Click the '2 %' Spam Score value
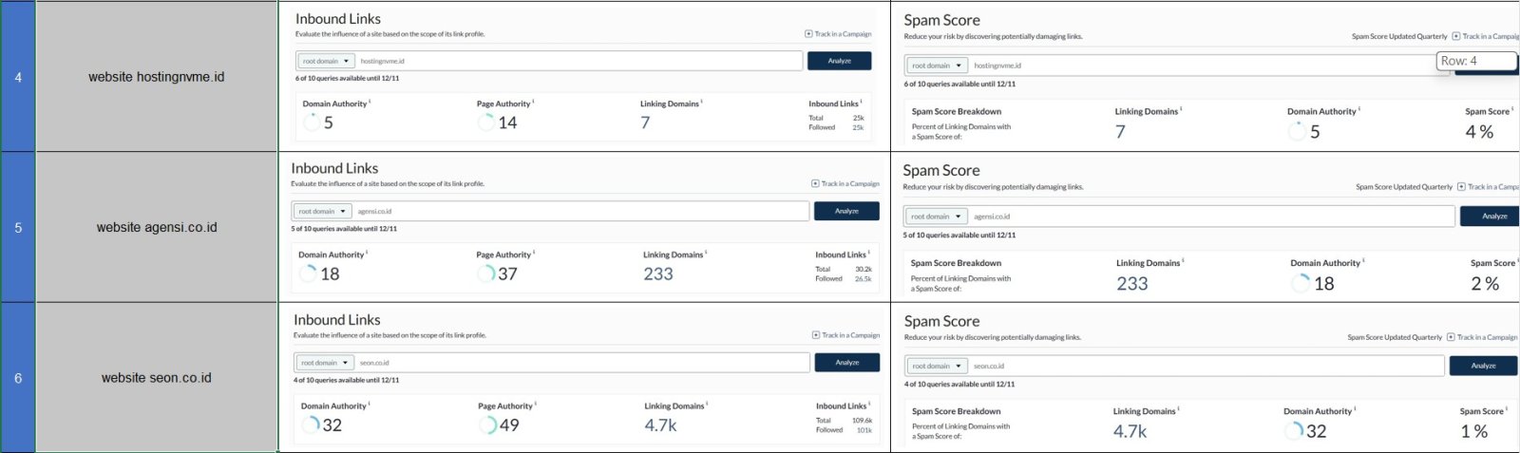Screen dimensions: 1520x453 tap(1485, 283)
